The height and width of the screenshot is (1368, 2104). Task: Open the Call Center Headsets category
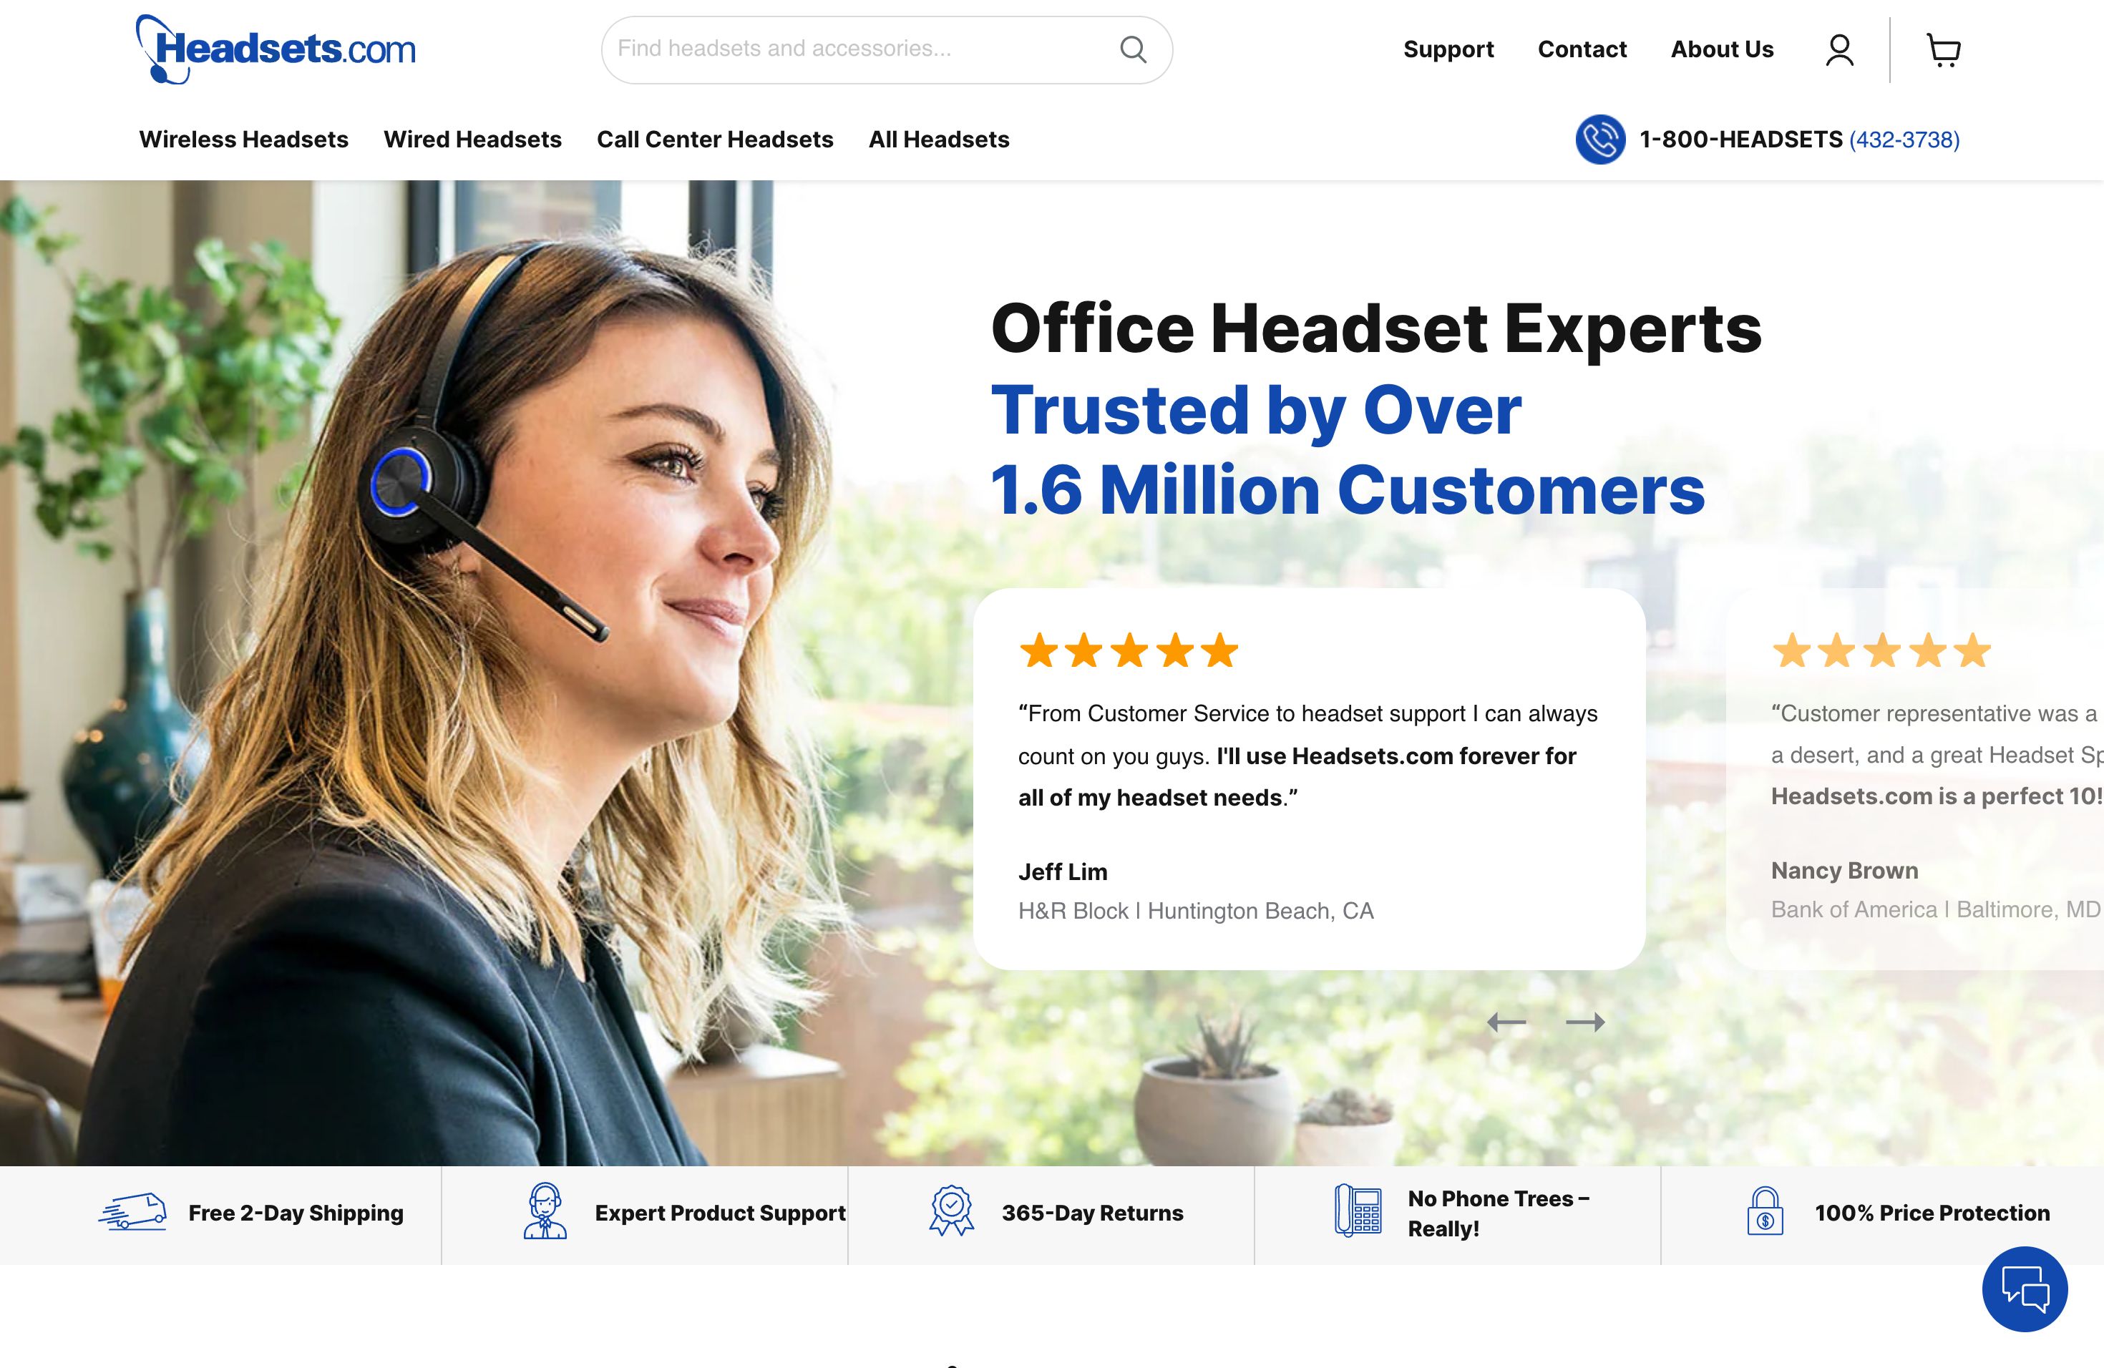tap(715, 139)
